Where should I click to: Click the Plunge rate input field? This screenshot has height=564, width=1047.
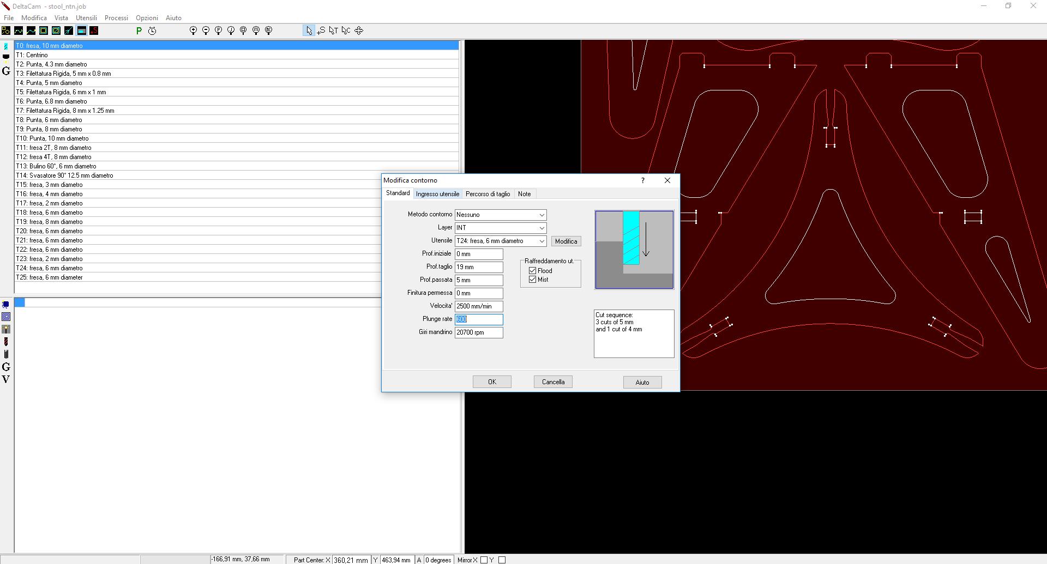479,319
